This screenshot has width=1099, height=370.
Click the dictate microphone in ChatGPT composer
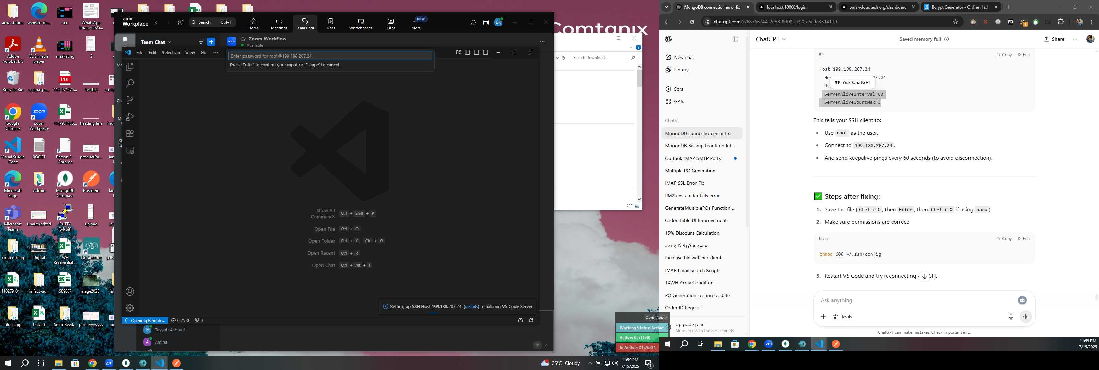(x=1011, y=317)
